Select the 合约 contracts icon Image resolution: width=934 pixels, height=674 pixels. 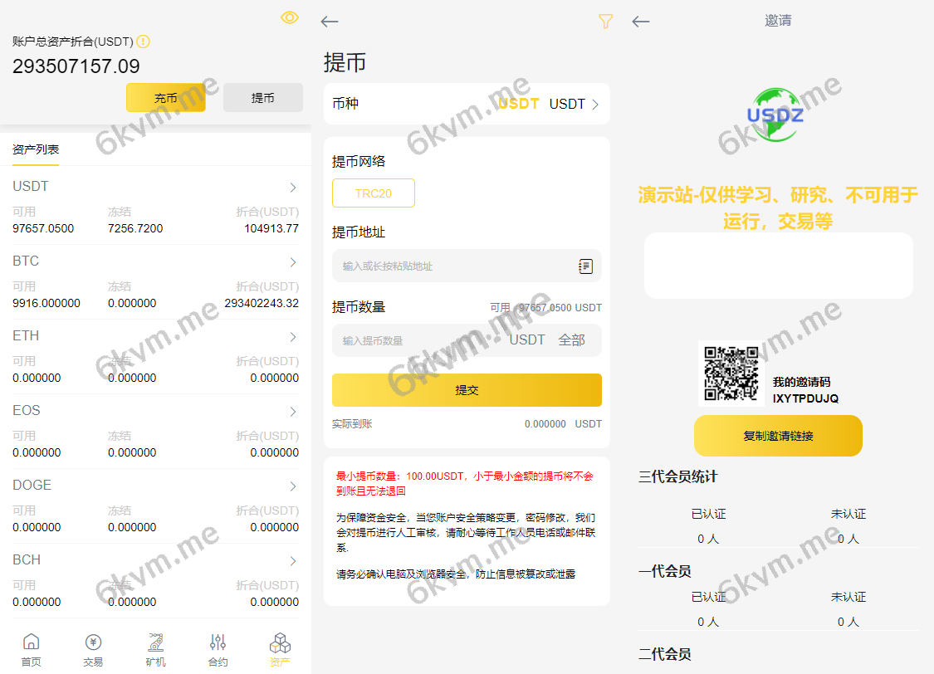pos(218,647)
